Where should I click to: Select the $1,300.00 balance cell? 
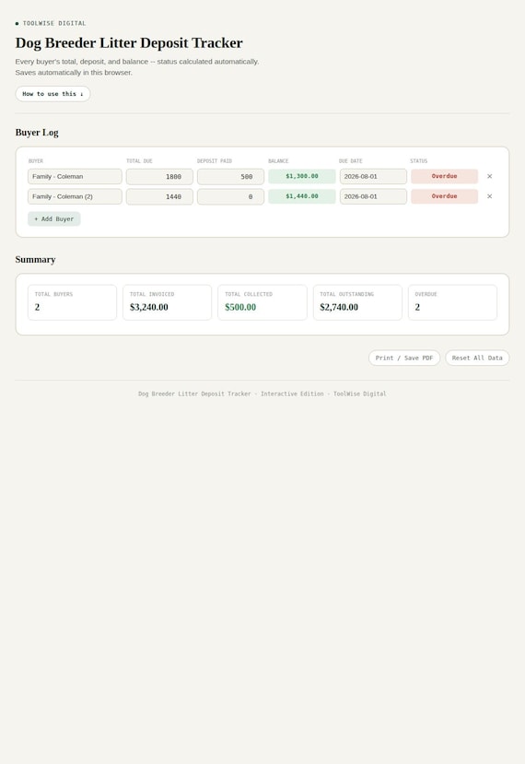click(302, 176)
